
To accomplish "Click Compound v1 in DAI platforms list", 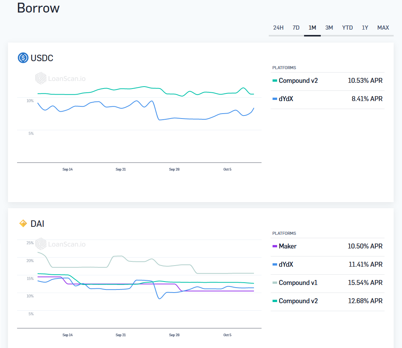I will (x=298, y=283).
